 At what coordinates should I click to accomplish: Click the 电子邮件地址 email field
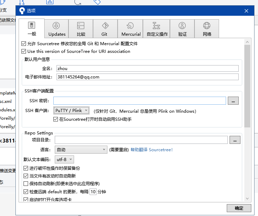tap(147, 77)
